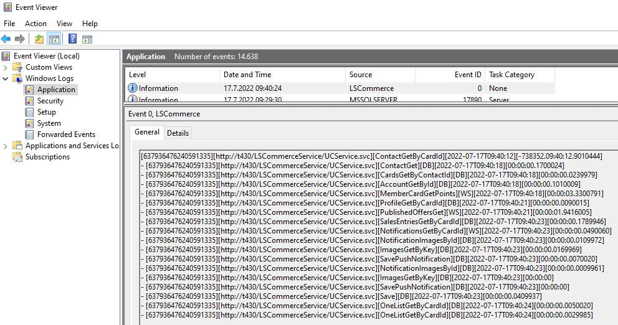This screenshot has height=325, width=618.
Task: Click the blue Help toolbar icon
Action: tap(72, 39)
